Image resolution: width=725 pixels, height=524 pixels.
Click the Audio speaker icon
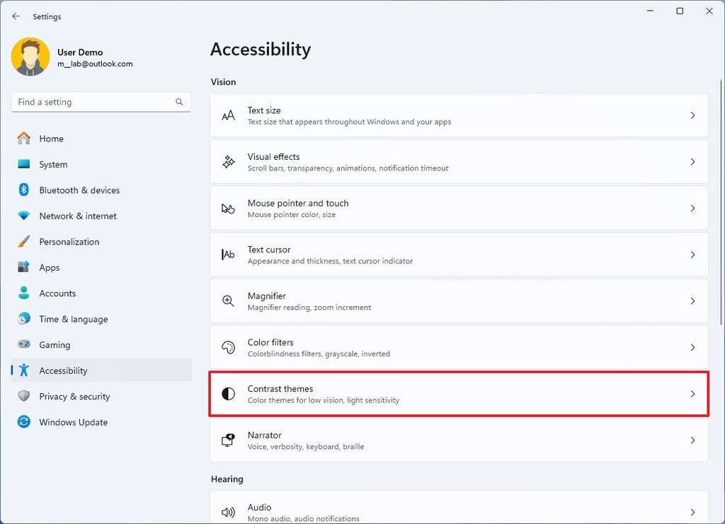click(228, 512)
